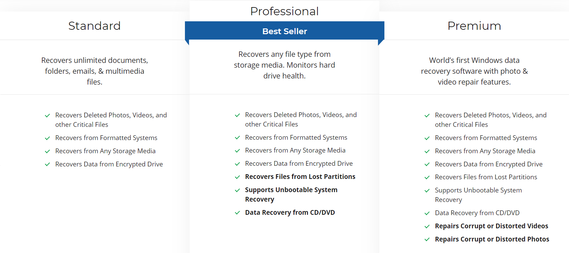Viewport: 569px width, 253px height.
Task: Click checkmark beside Premium's Repairs Corrupt or Distorted Photos
Action: pos(427,240)
